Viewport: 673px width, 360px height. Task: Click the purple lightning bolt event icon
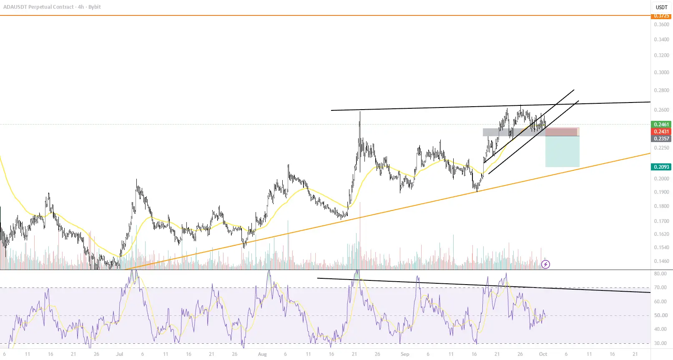pos(545,264)
